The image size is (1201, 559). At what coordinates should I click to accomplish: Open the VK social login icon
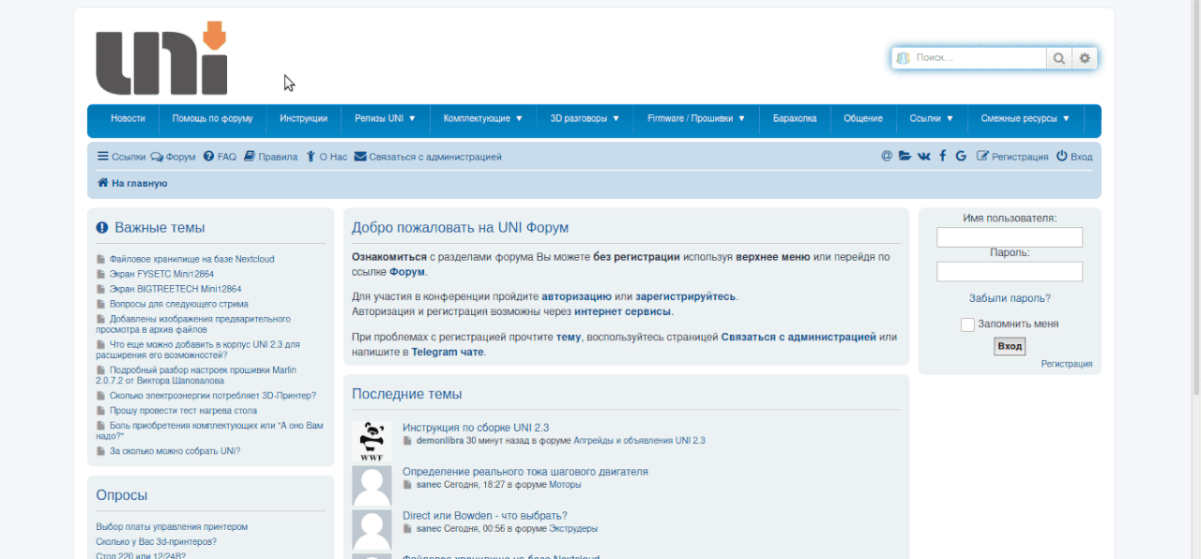click(x=924, y=157)
